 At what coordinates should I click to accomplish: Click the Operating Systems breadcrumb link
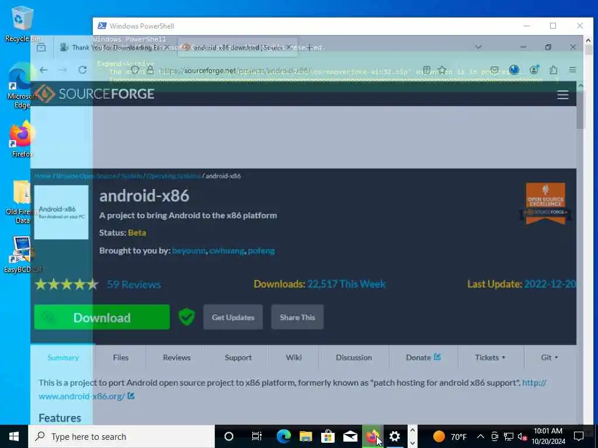pos(173,176)
